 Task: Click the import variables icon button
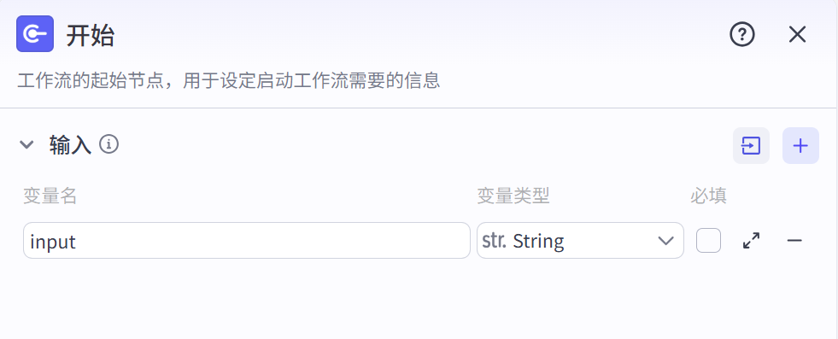click(x=751, y=146)
